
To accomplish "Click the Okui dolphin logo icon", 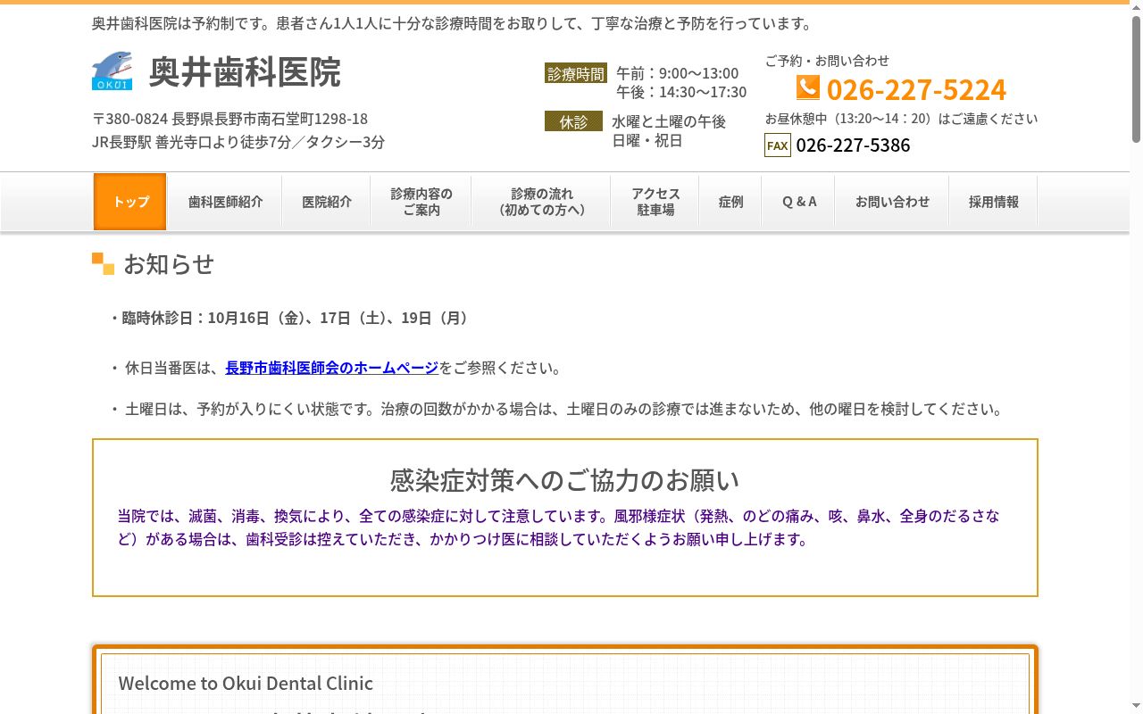I will 112,71.
